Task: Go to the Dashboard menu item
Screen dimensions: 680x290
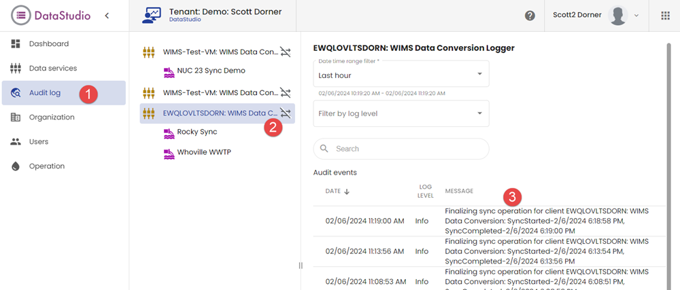Action: coord(48,44)
